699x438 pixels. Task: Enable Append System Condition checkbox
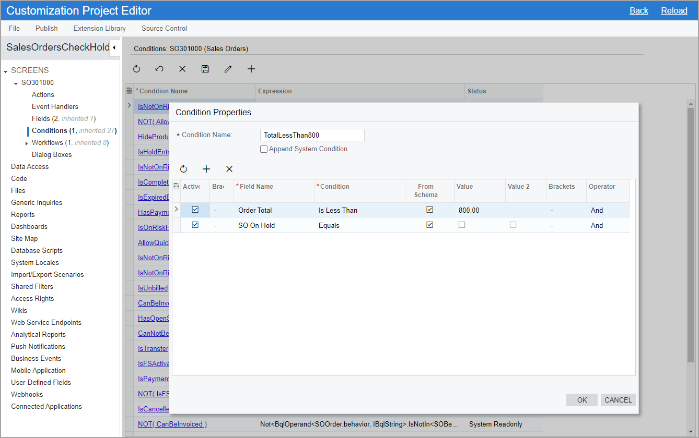[264, 149]
